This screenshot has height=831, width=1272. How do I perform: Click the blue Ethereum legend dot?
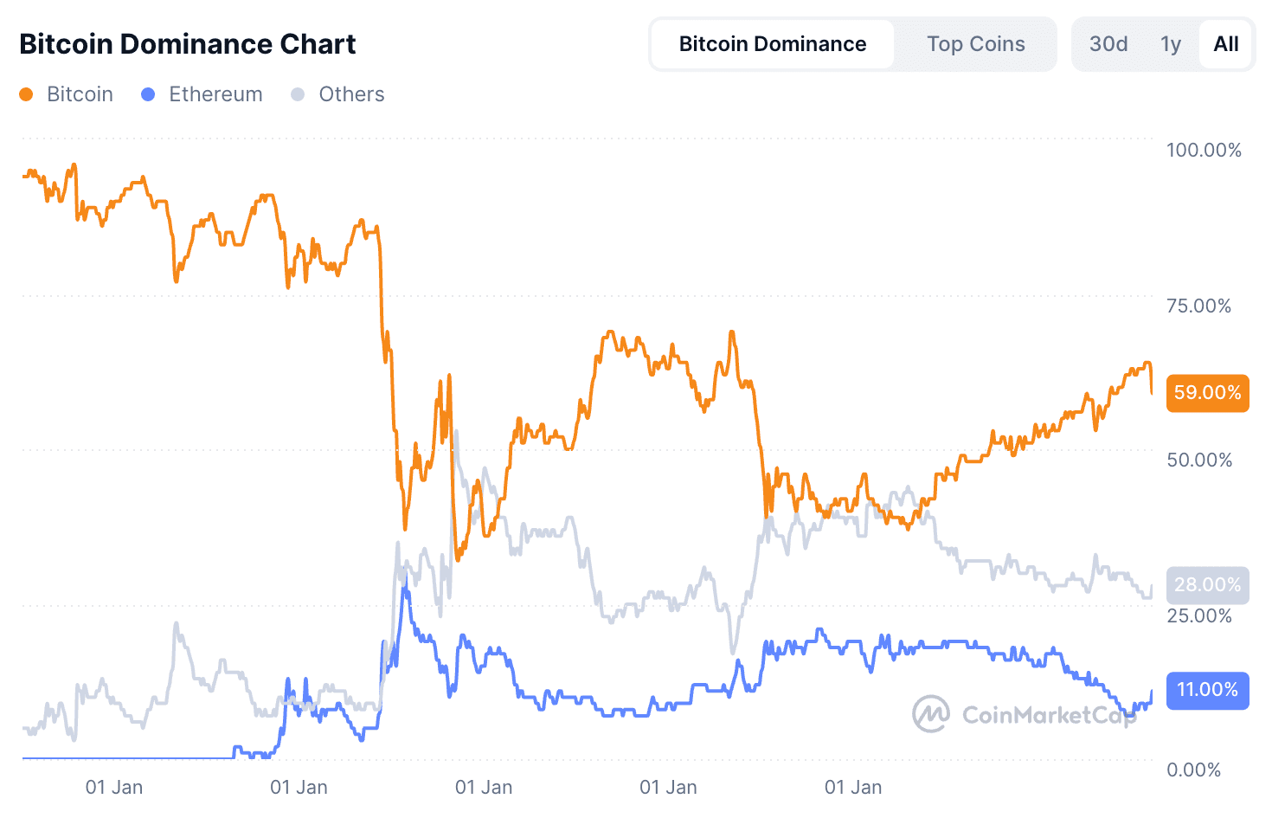pyautogui.click(x=147, y=93)
